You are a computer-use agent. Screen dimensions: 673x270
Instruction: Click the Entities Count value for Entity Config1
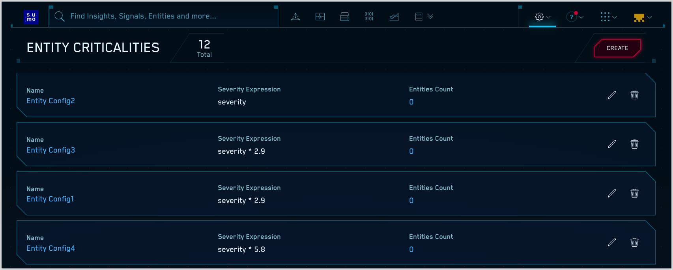411,201
